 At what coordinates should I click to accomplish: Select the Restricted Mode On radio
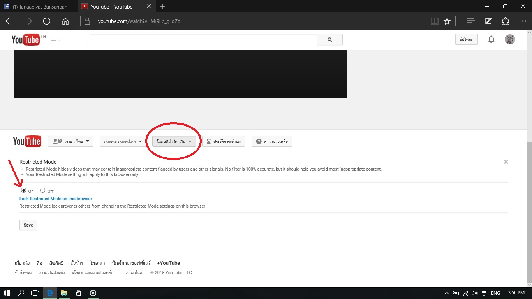(23, 190)
